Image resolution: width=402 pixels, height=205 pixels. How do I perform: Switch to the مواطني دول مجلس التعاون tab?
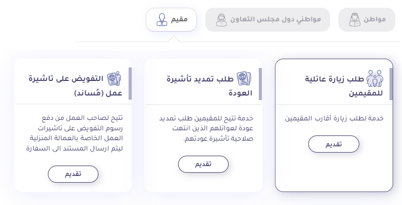[268, 20]
